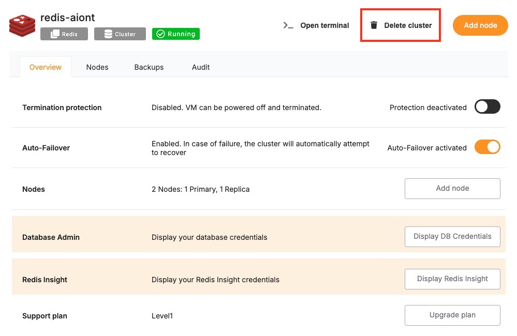This screenshot has width=517, height=336.
Task: Click the trash can icon
Action: point(374,25)
